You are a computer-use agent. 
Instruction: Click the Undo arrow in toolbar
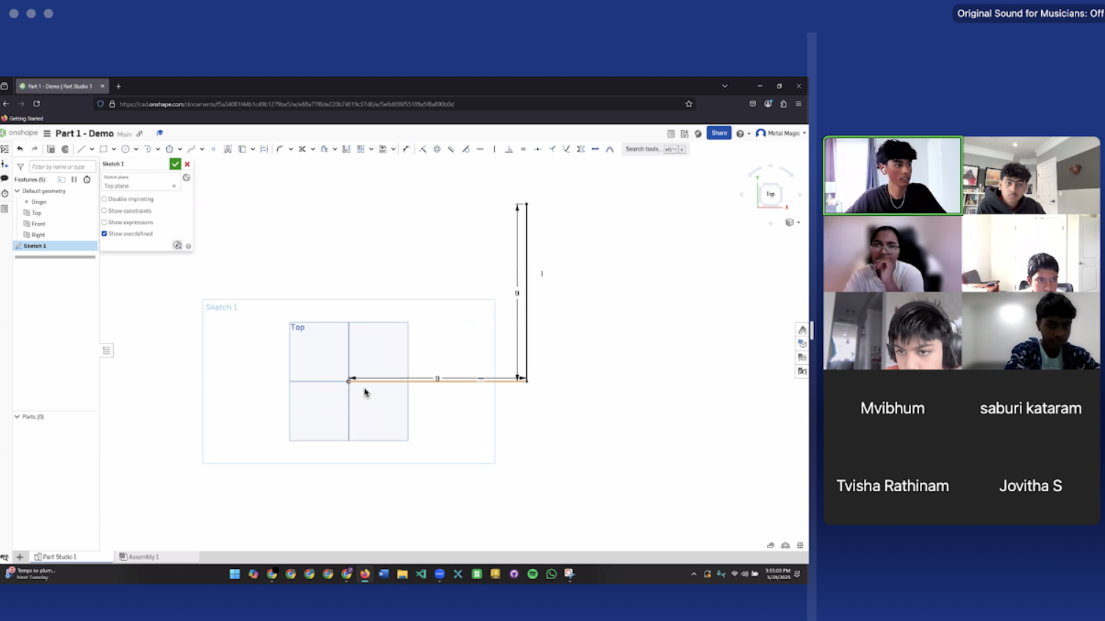click(x=20, y=149)
